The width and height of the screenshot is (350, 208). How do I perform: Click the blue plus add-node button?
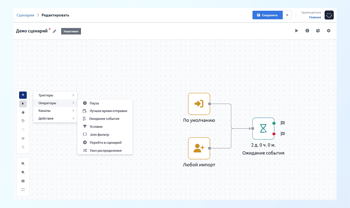coord(23,95)
